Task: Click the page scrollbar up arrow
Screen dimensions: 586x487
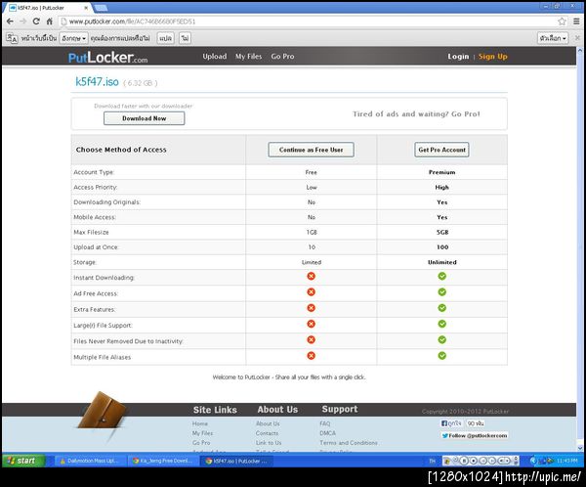Action: (580, 50)
